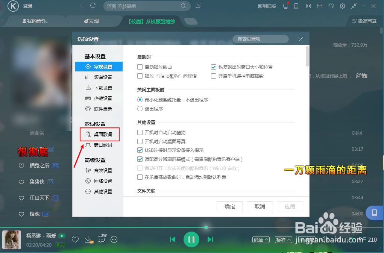Refresh the page using the reload icon
The width and height of the screenshot is (384, 253).
(93, 5)
